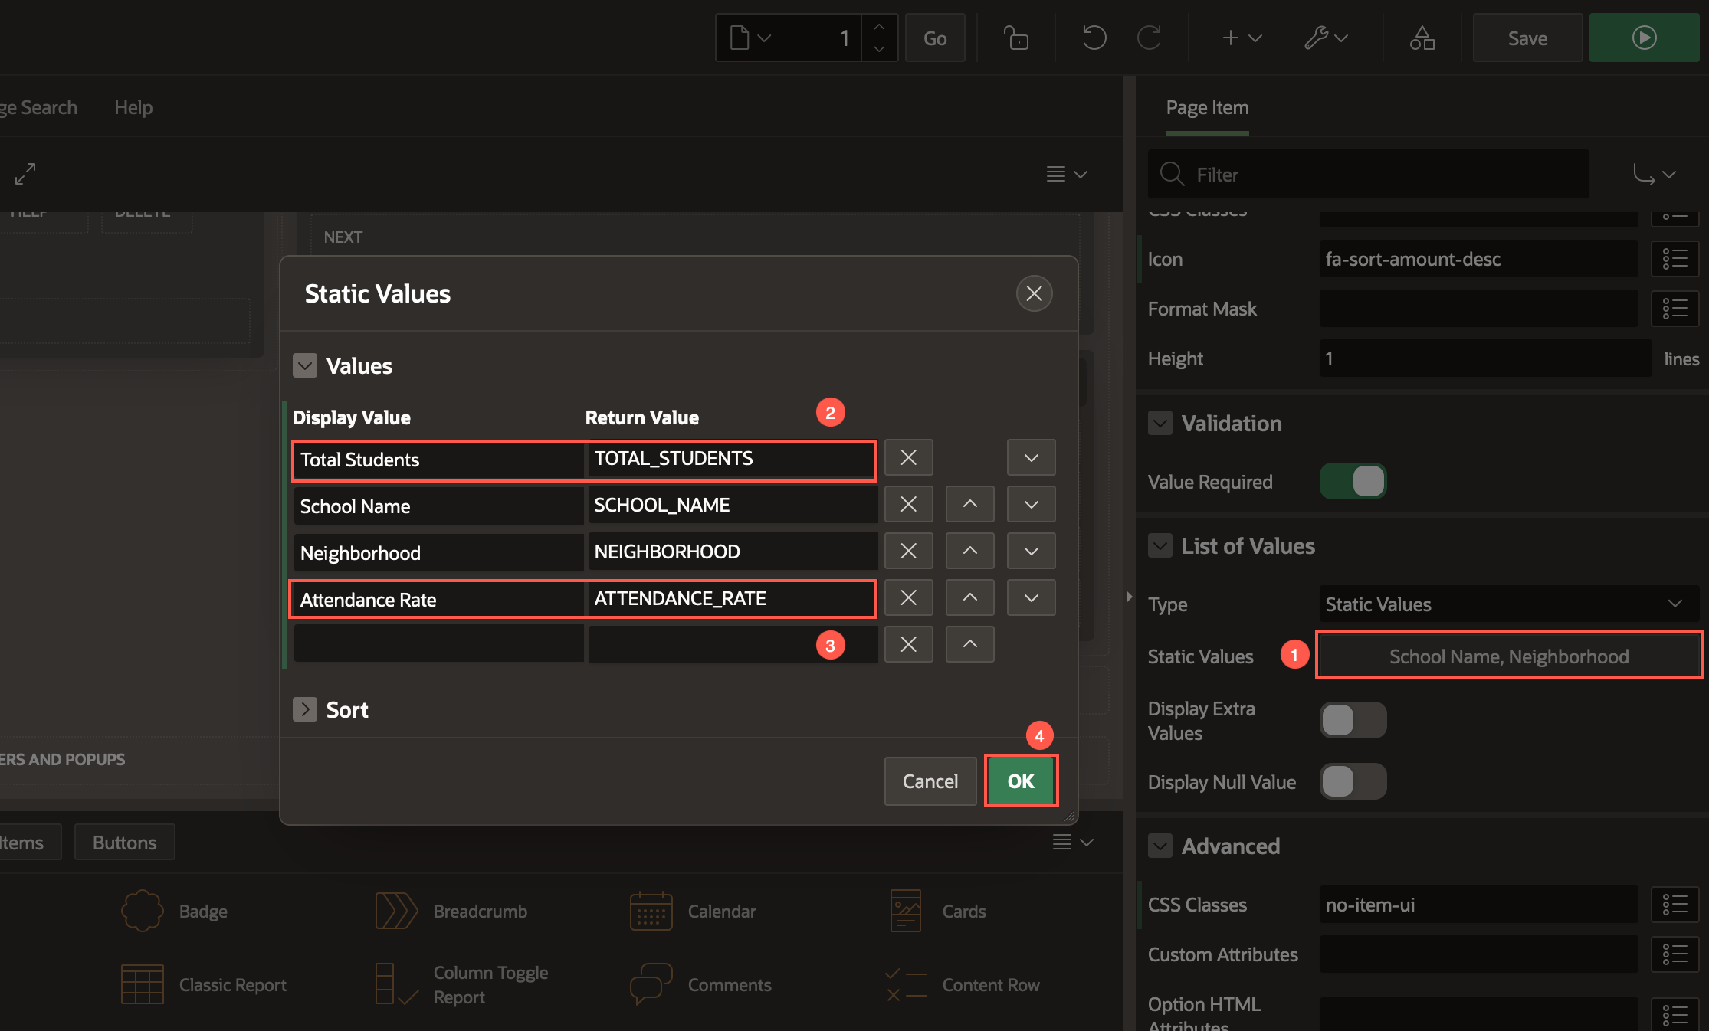Open pick list for Advanced CSS Classes

1675,905
